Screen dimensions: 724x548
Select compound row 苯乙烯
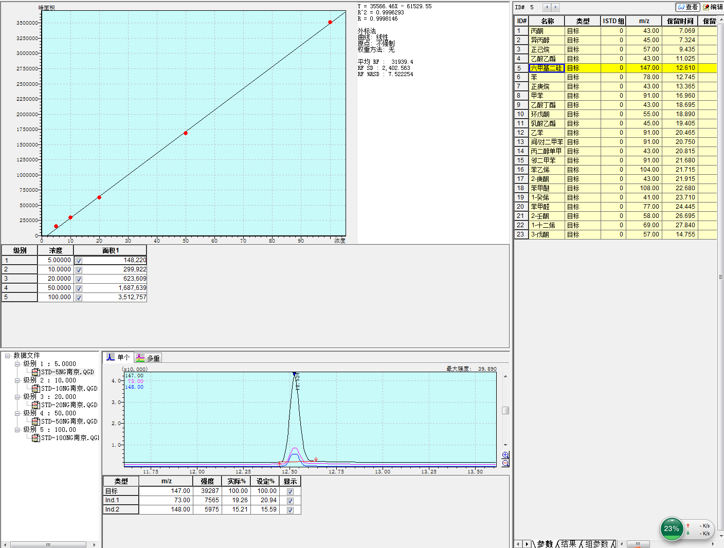coord(616,170)
